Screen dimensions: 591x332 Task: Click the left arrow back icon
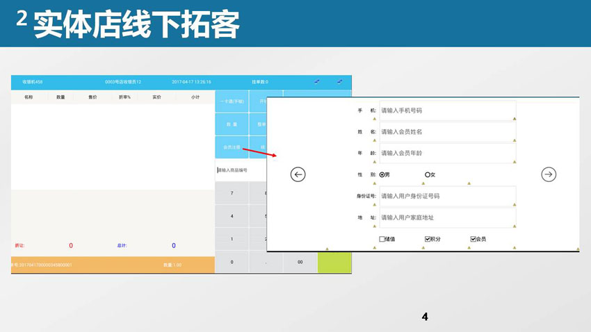[298, 175]
